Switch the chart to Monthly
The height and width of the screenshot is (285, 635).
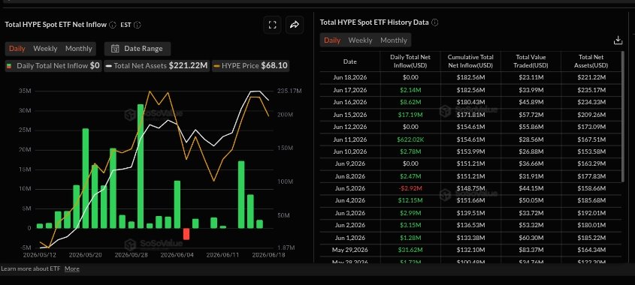(x=79, y=49)
